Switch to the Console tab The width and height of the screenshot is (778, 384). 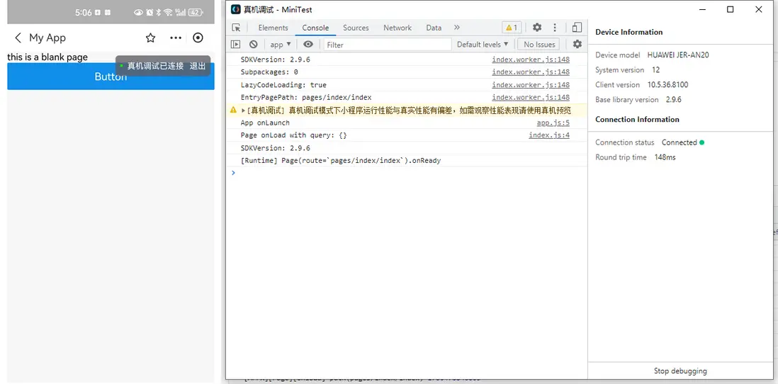point(315,28)
